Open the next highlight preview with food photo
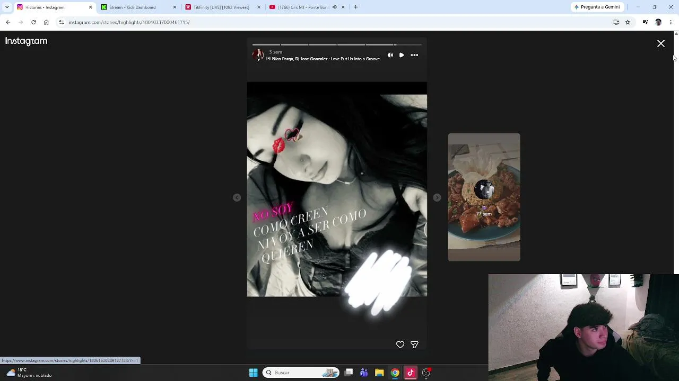Image resolution: width=679 pixels, height=381 pixels. tap(484, 197)
